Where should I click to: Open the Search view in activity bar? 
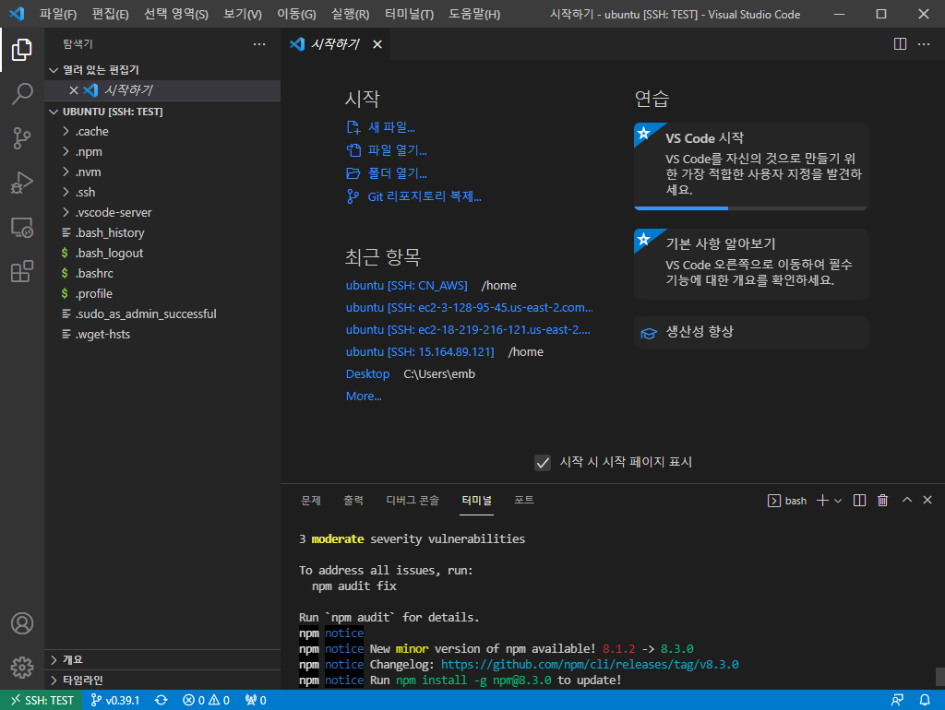[x=22, y=94]
